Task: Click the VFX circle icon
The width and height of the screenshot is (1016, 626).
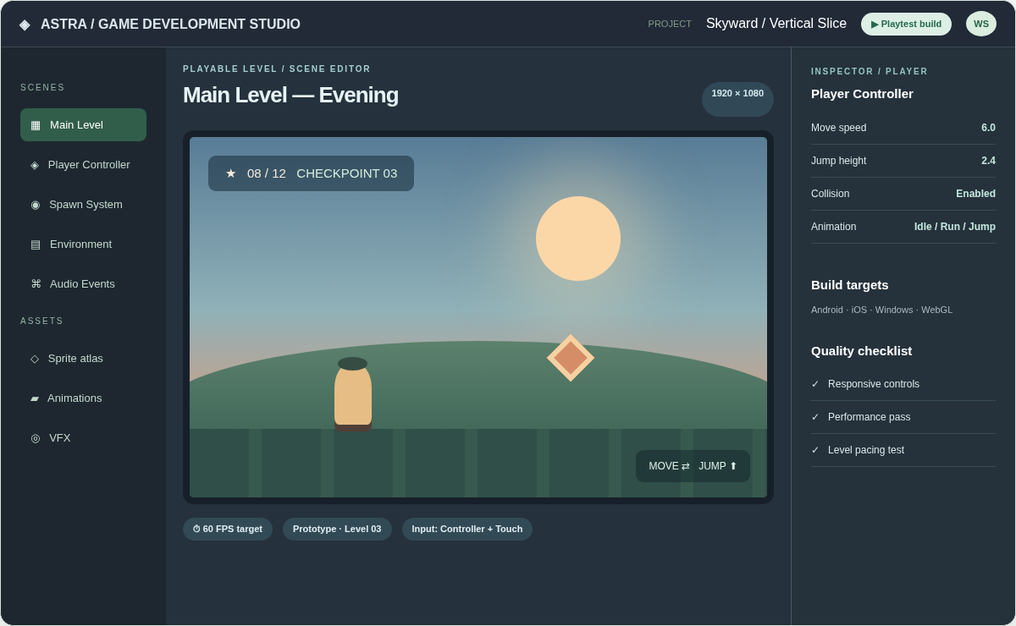Action: coord(36,437)
